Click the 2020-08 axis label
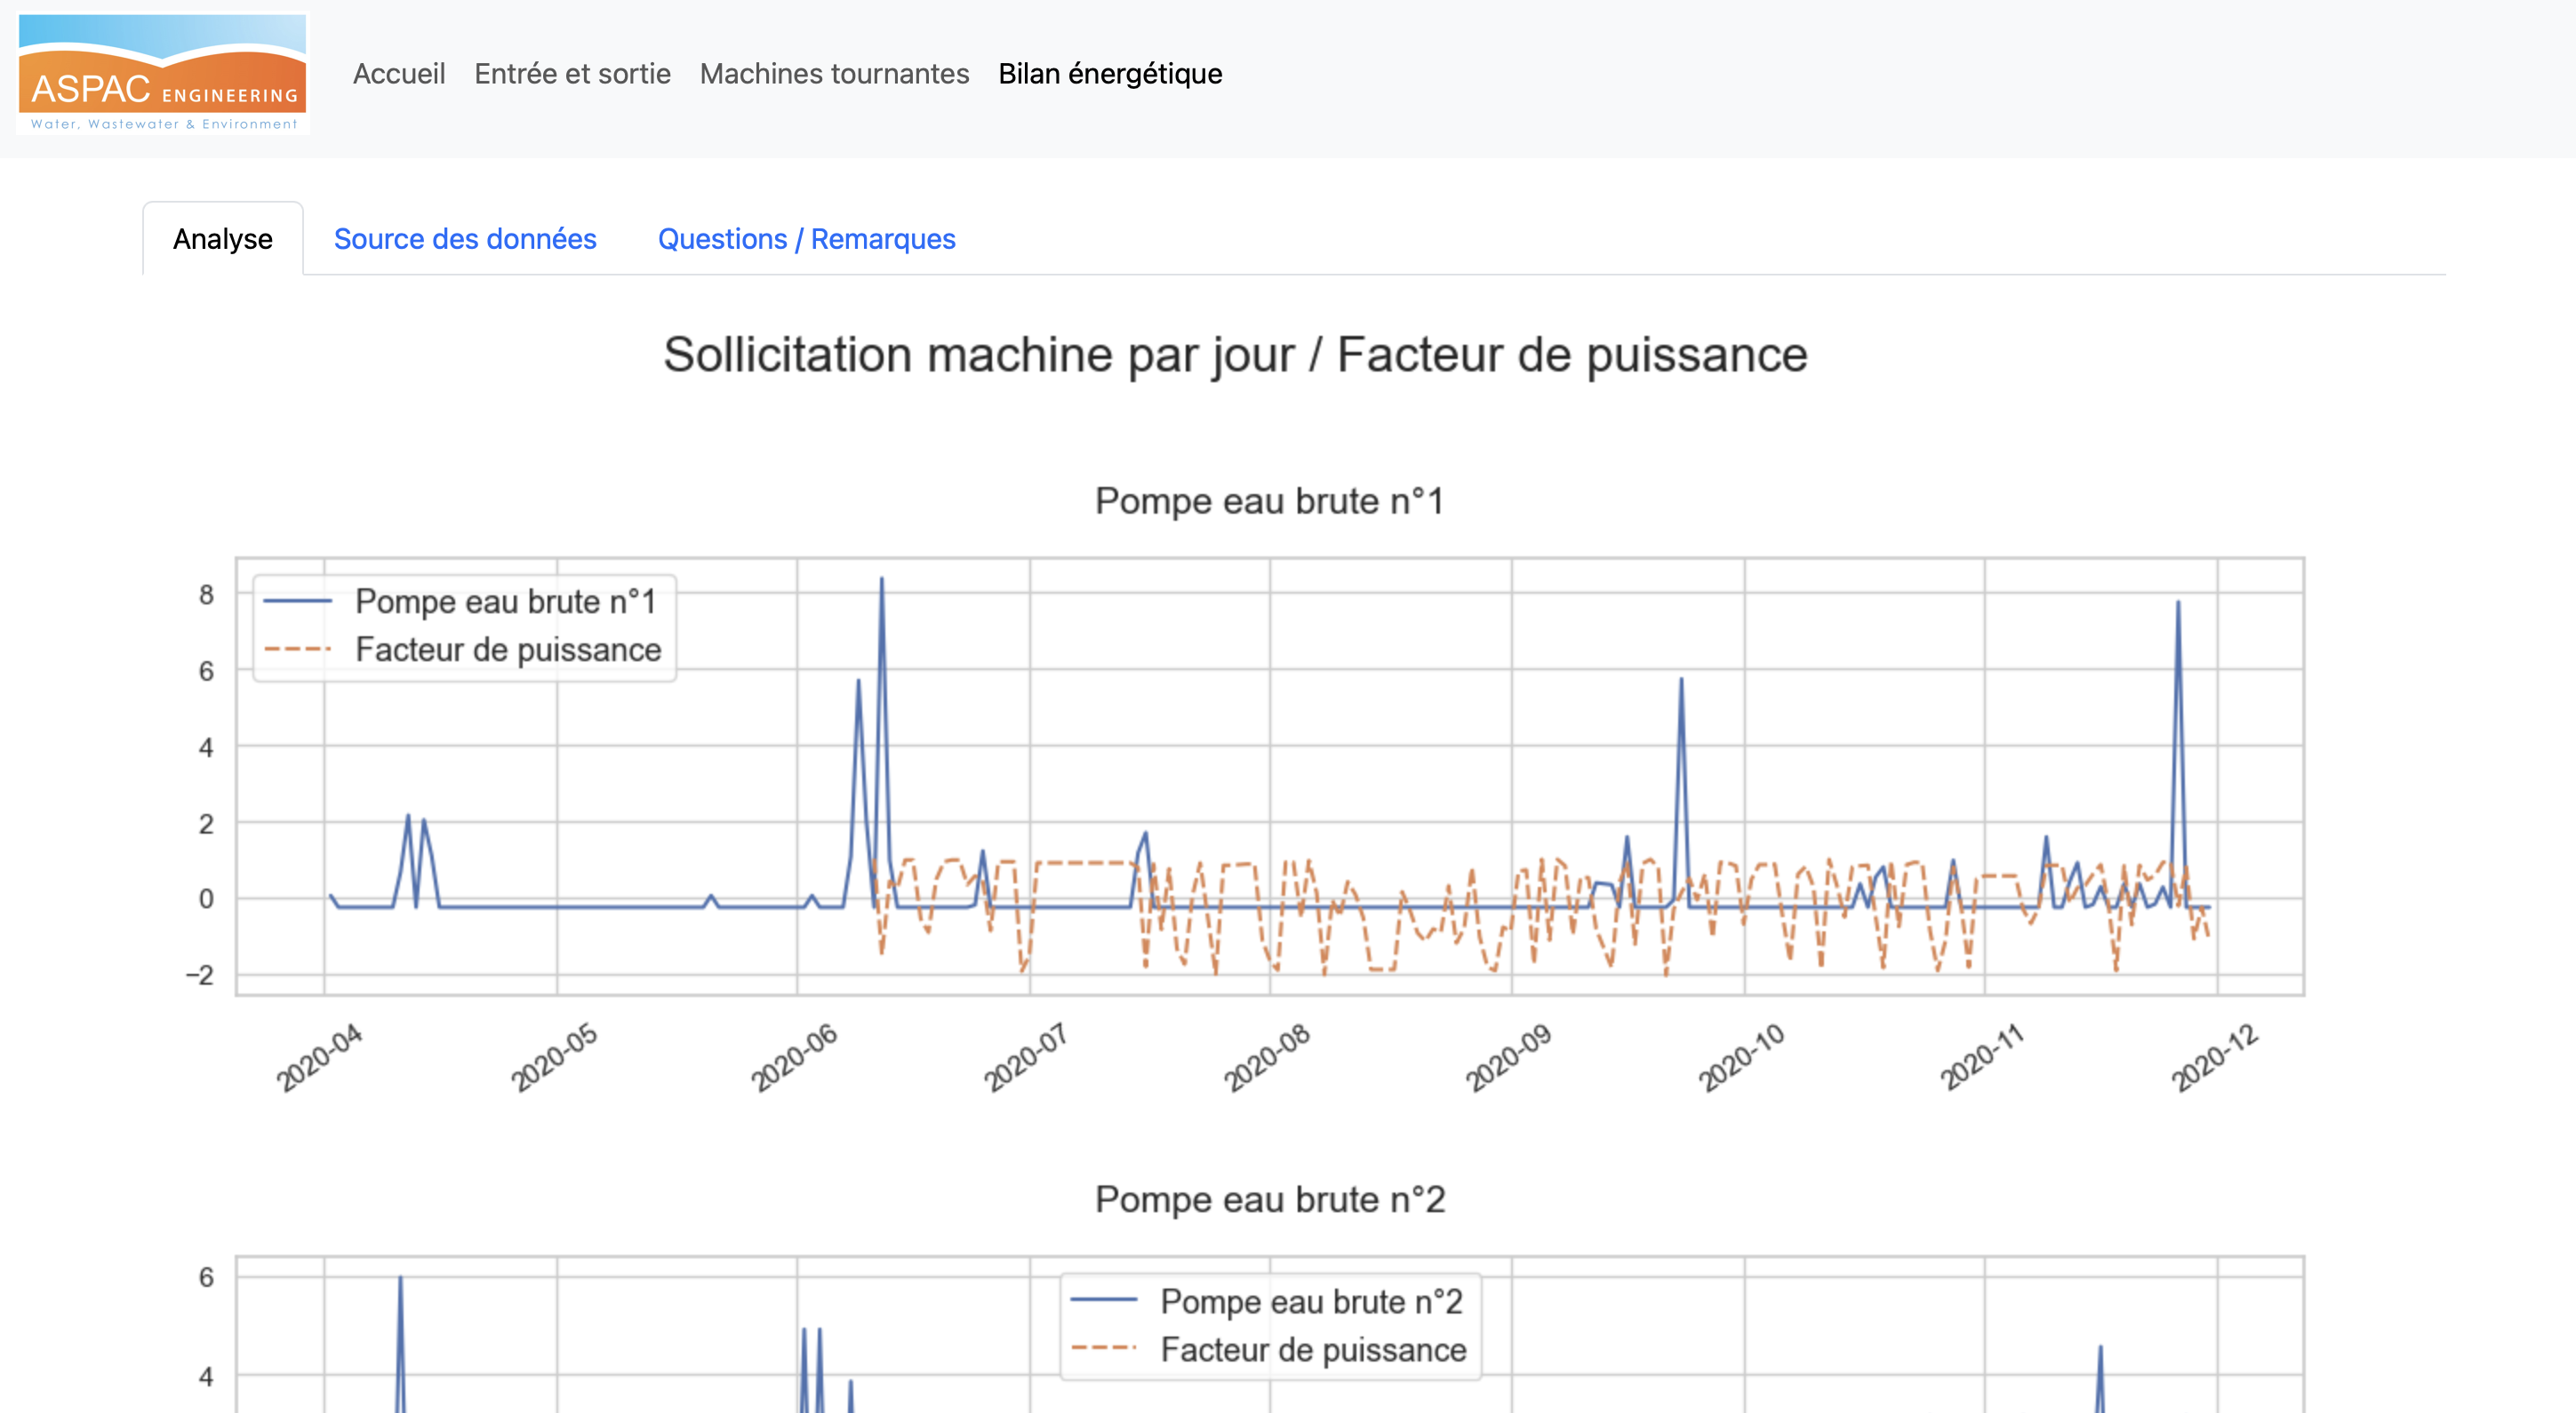2576x1413 pixels. click(1267, 1057)
